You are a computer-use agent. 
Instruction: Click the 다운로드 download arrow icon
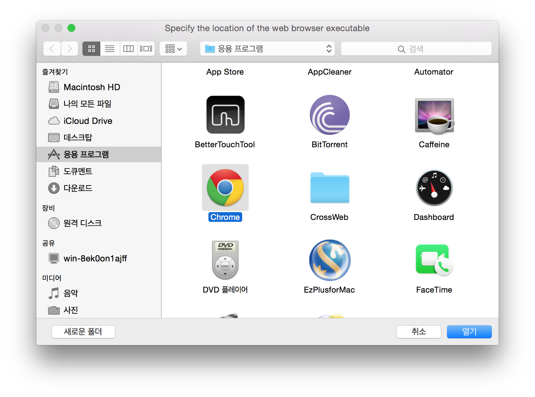pos(54,188)
